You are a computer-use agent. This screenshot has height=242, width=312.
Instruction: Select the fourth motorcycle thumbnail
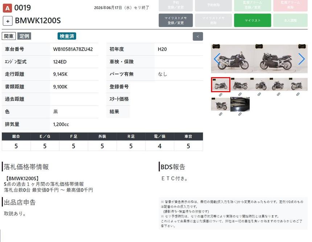tap(279, 85)
